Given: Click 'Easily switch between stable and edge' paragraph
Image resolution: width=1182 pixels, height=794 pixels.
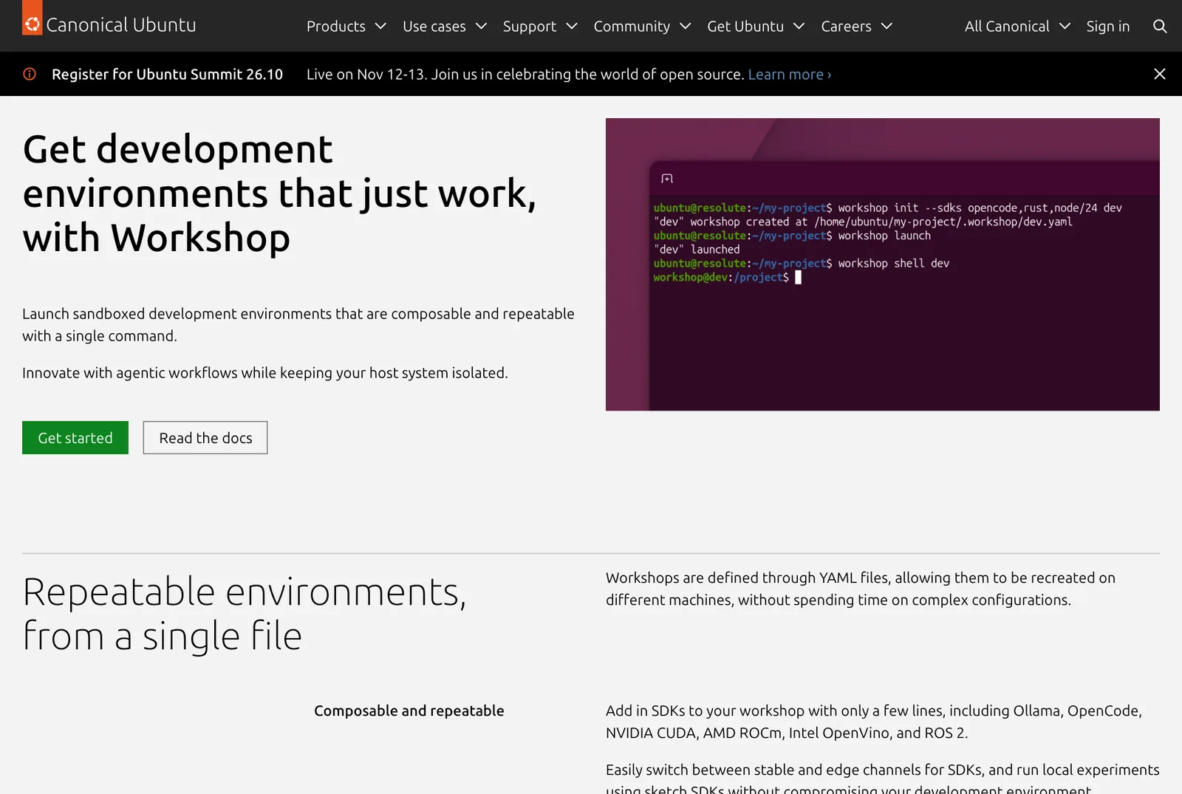Looking at the screenshot, I should (883, 778).
